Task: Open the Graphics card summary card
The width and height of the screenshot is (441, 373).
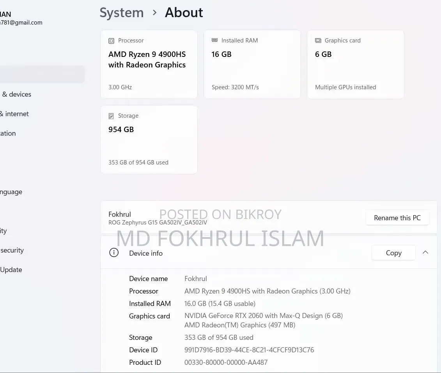Action: coord(356,64)
